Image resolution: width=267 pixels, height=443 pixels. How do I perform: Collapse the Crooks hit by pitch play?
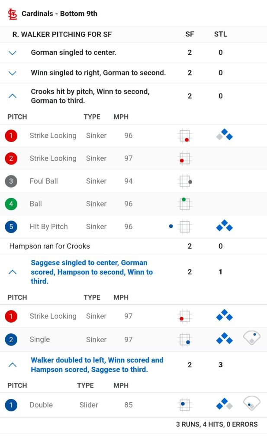tap(13, 96)
